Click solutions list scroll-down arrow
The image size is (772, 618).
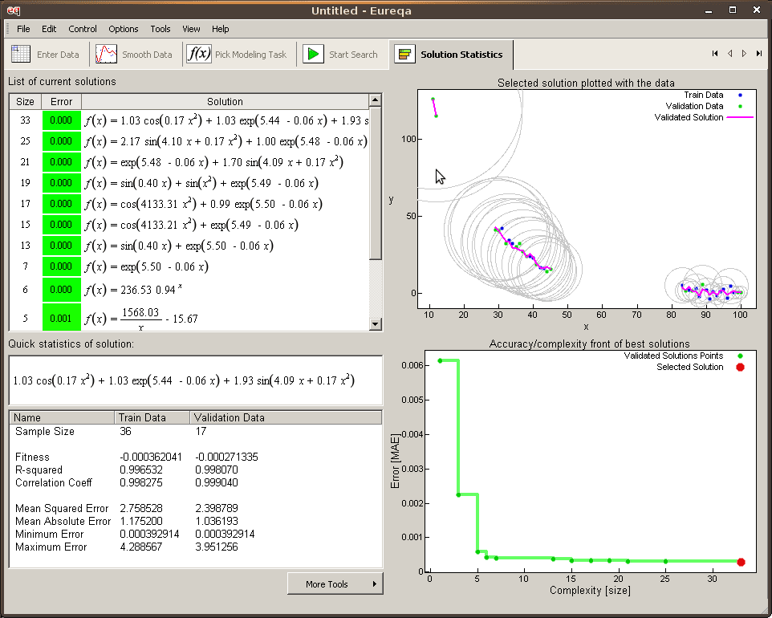click(376, 324)
